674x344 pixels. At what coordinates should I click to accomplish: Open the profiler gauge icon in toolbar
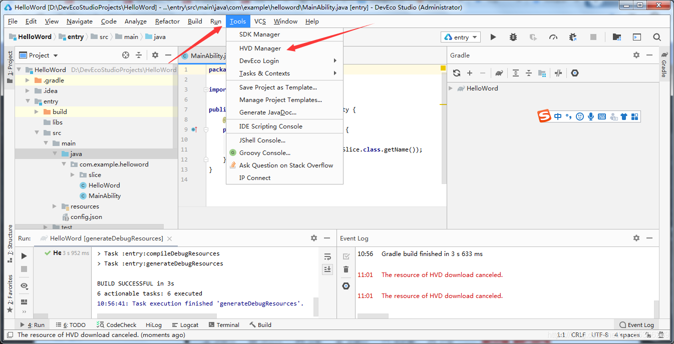pos(553,37)
